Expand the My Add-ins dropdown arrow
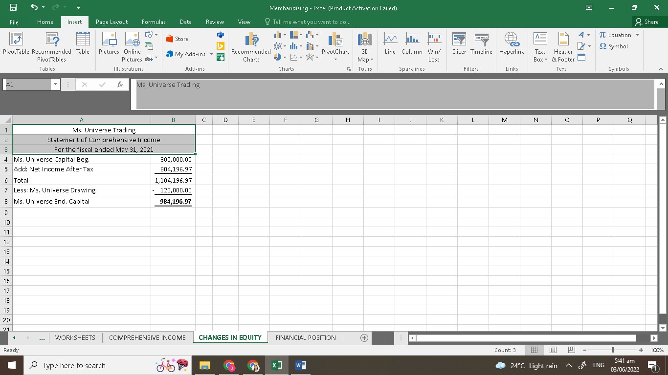Image resolution: width=668 pixels, height=375 pixels. click(211, 54)
